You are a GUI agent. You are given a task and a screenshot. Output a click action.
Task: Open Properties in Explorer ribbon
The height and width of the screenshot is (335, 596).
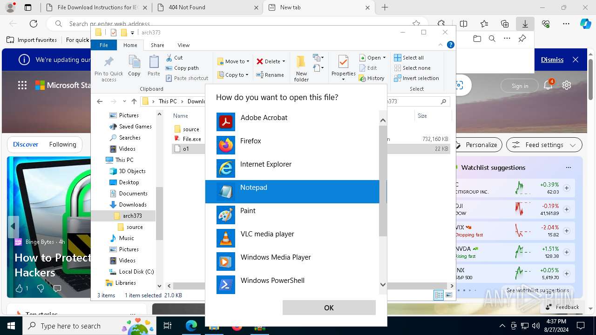pyautogui.click(x=343, y=67)
